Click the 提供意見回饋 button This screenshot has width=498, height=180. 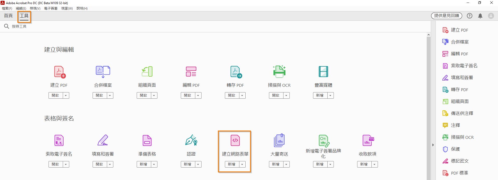(x=447, y=16)
